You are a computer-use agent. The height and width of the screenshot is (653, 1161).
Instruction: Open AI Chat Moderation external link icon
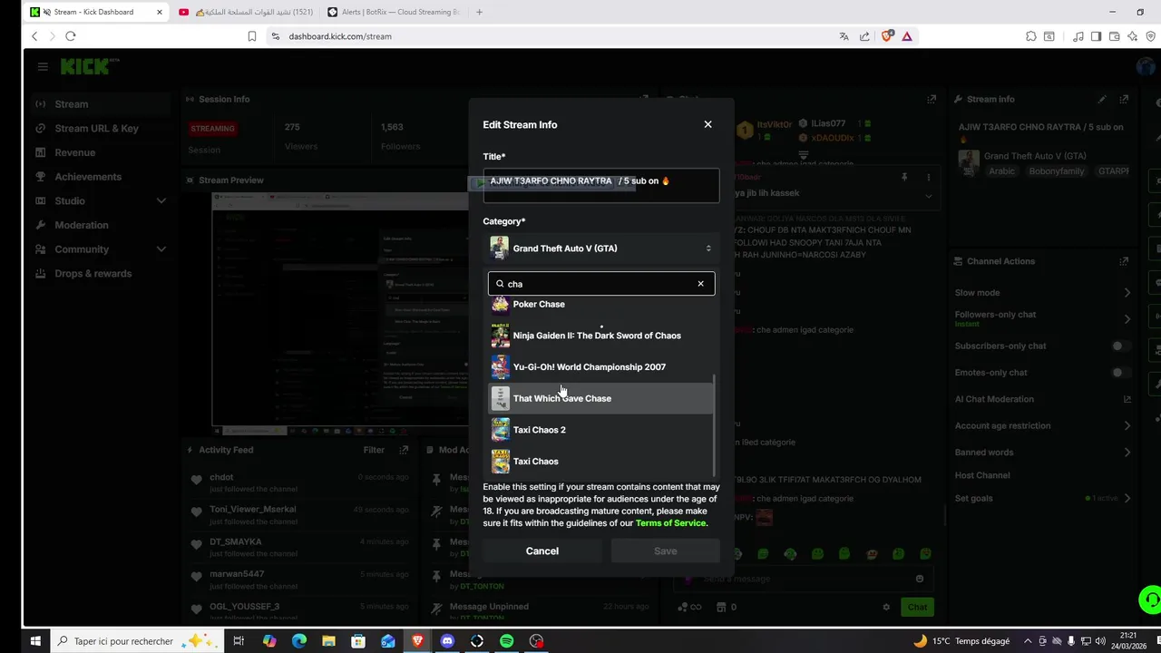[x=1127, y=399]
